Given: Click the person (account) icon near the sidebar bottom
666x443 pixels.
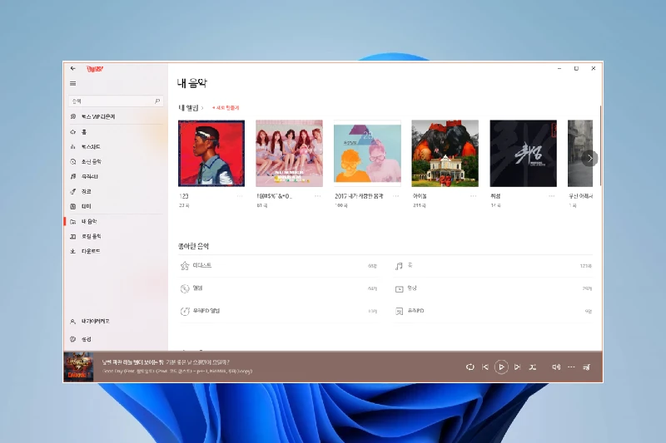Looking at the screenshot, I should pos(73,322).
